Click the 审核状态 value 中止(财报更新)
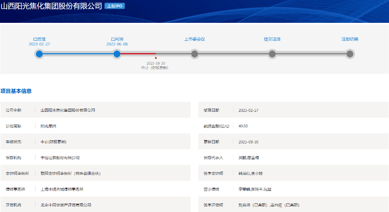This screenshot has width=389, height=212. click(53, 141)
